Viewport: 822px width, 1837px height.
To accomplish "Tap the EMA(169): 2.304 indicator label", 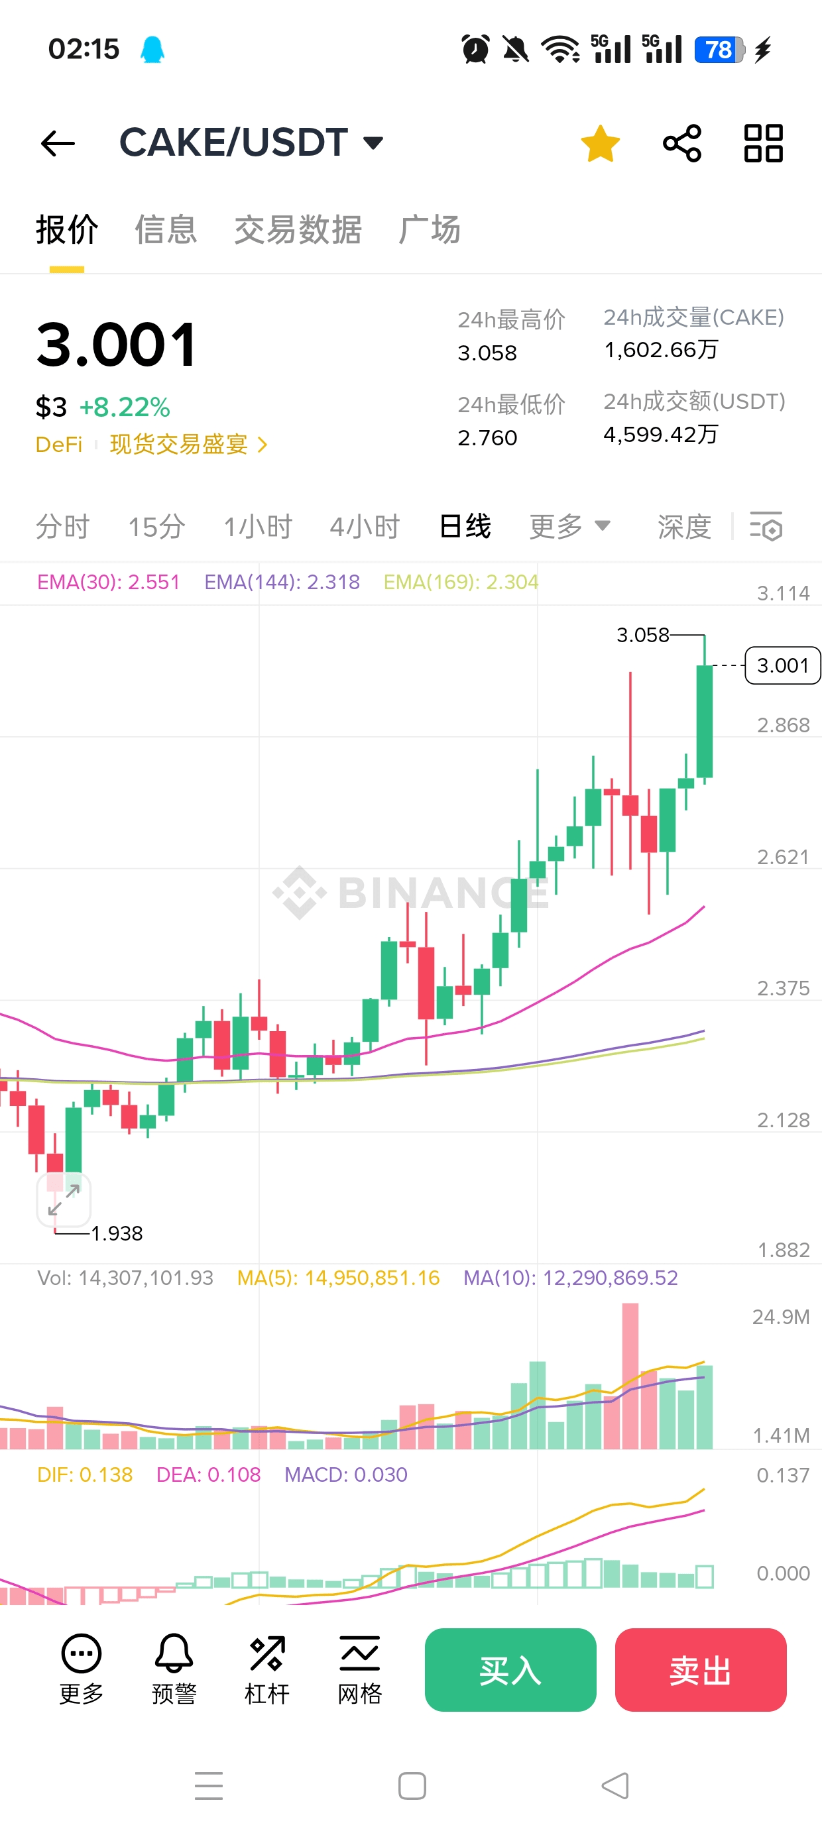I will click(461, 582).
